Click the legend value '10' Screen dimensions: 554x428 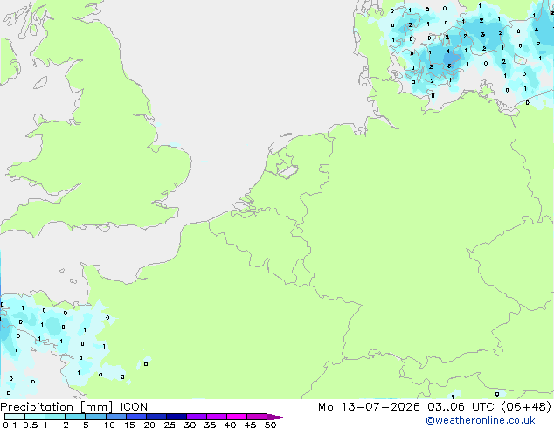tap(109, 425)
